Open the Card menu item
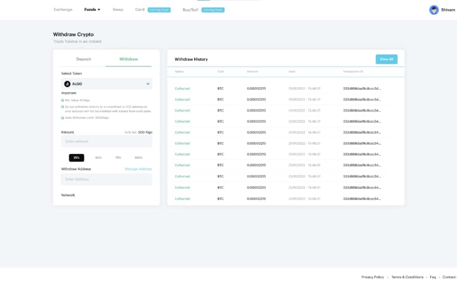Image resolution: width=457 pixels, height=286 pixels. (140, 9)
